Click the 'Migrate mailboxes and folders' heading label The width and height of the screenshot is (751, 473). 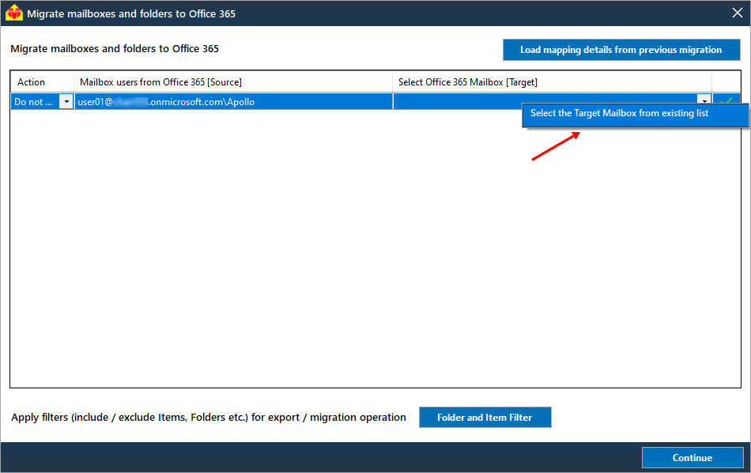point(115,49)
